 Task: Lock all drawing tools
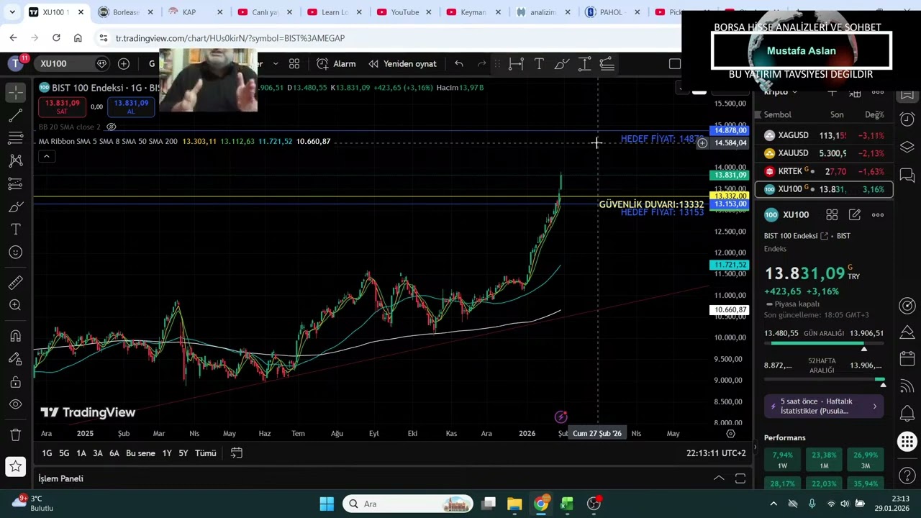(16, 382)
